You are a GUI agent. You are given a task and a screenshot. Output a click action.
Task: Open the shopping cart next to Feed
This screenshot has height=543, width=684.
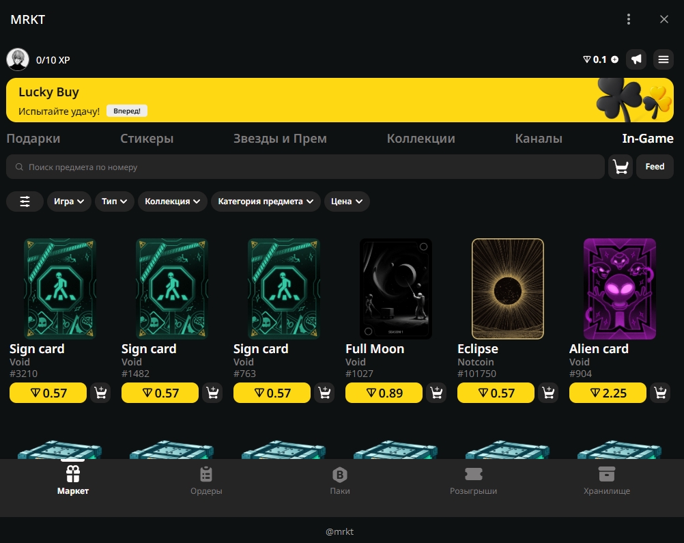click(620, 167)
